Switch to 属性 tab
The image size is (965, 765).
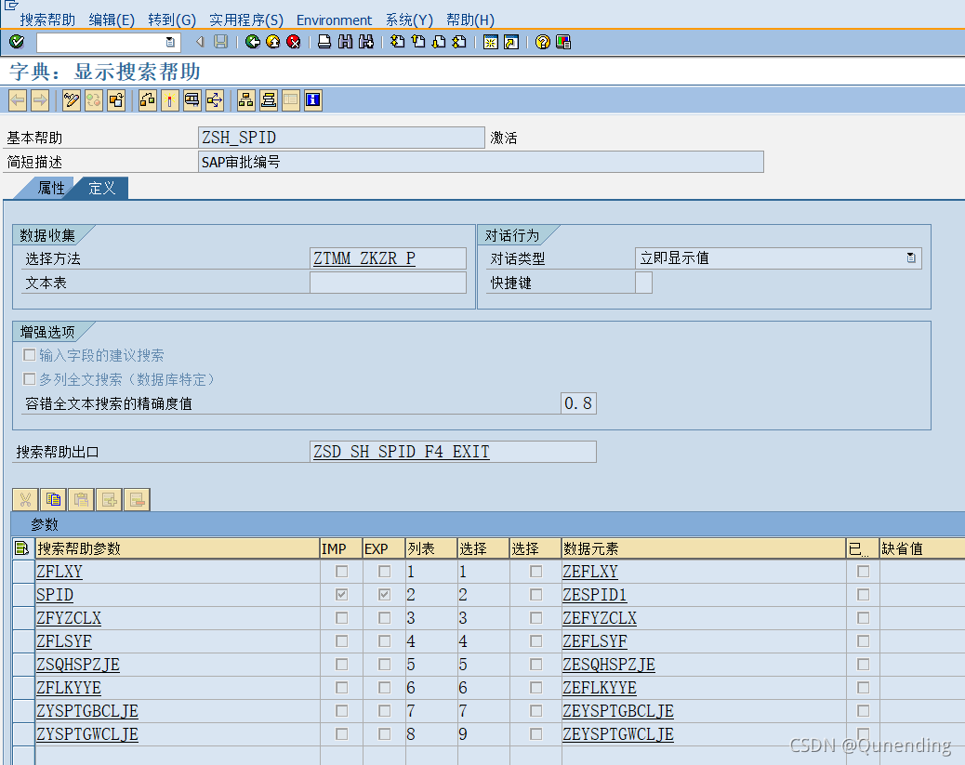pyautogui.click(x=50, y=188)
